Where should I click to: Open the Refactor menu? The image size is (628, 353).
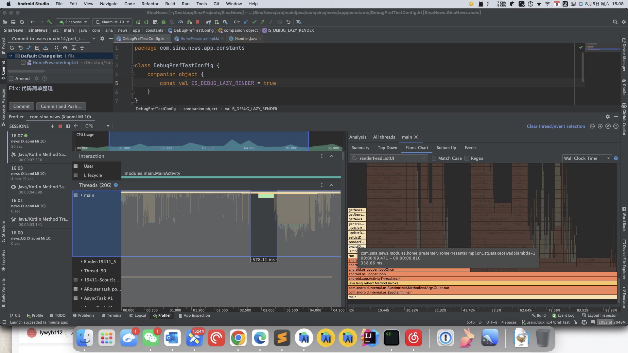[150, 4]
